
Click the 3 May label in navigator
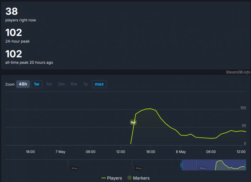point(73,168)
